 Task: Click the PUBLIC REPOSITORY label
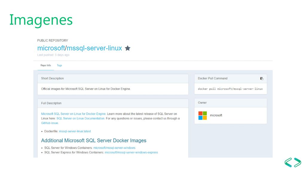click(53, 40)
